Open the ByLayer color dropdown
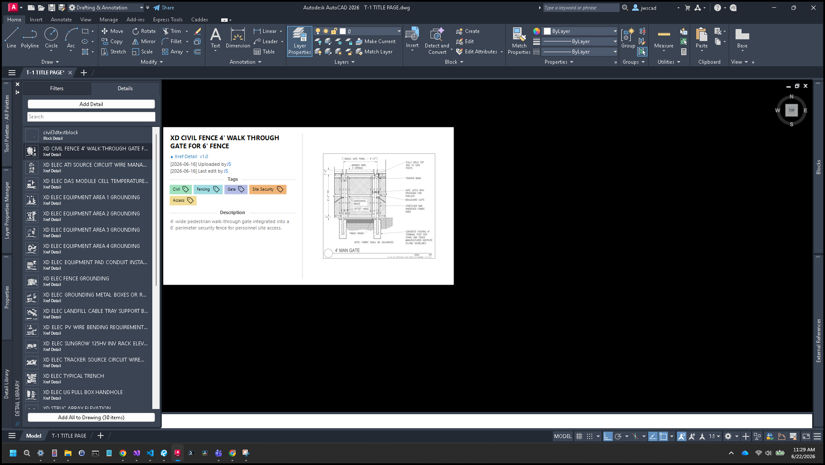This screenshot has height=465, width=825. click(615, 31)
